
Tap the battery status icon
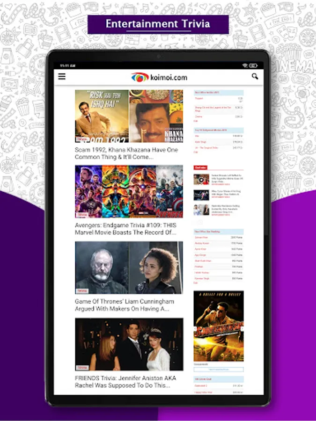point(253,65)
